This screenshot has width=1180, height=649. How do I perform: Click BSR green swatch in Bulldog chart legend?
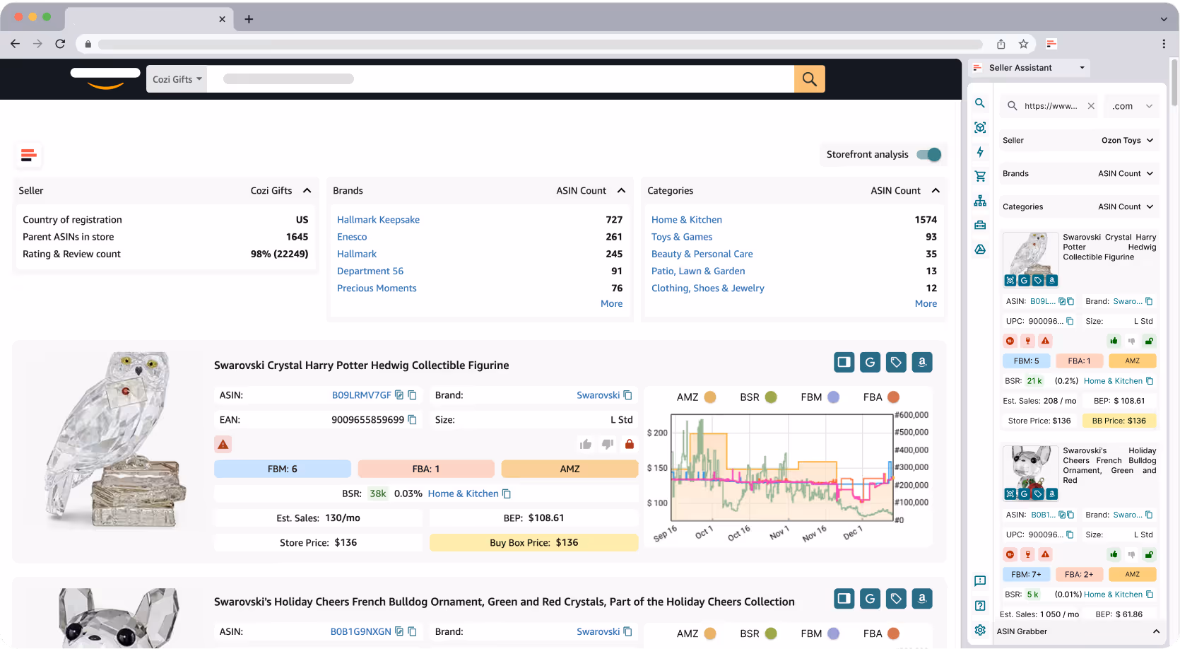tap(771, 633)
